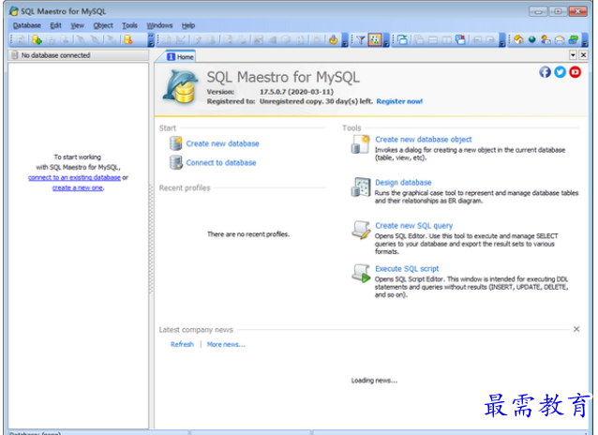
Task: Click the funnel filter toolbar icon
Action: tap(361, 39)
